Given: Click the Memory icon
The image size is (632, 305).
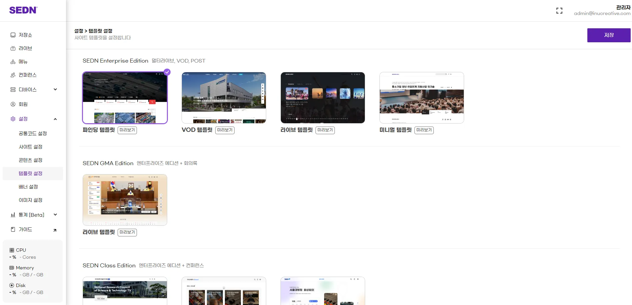Looking at the screenshot, I should (12, 268).
